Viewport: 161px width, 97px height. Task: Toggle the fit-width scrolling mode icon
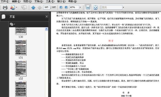click(x=88, y=7)
